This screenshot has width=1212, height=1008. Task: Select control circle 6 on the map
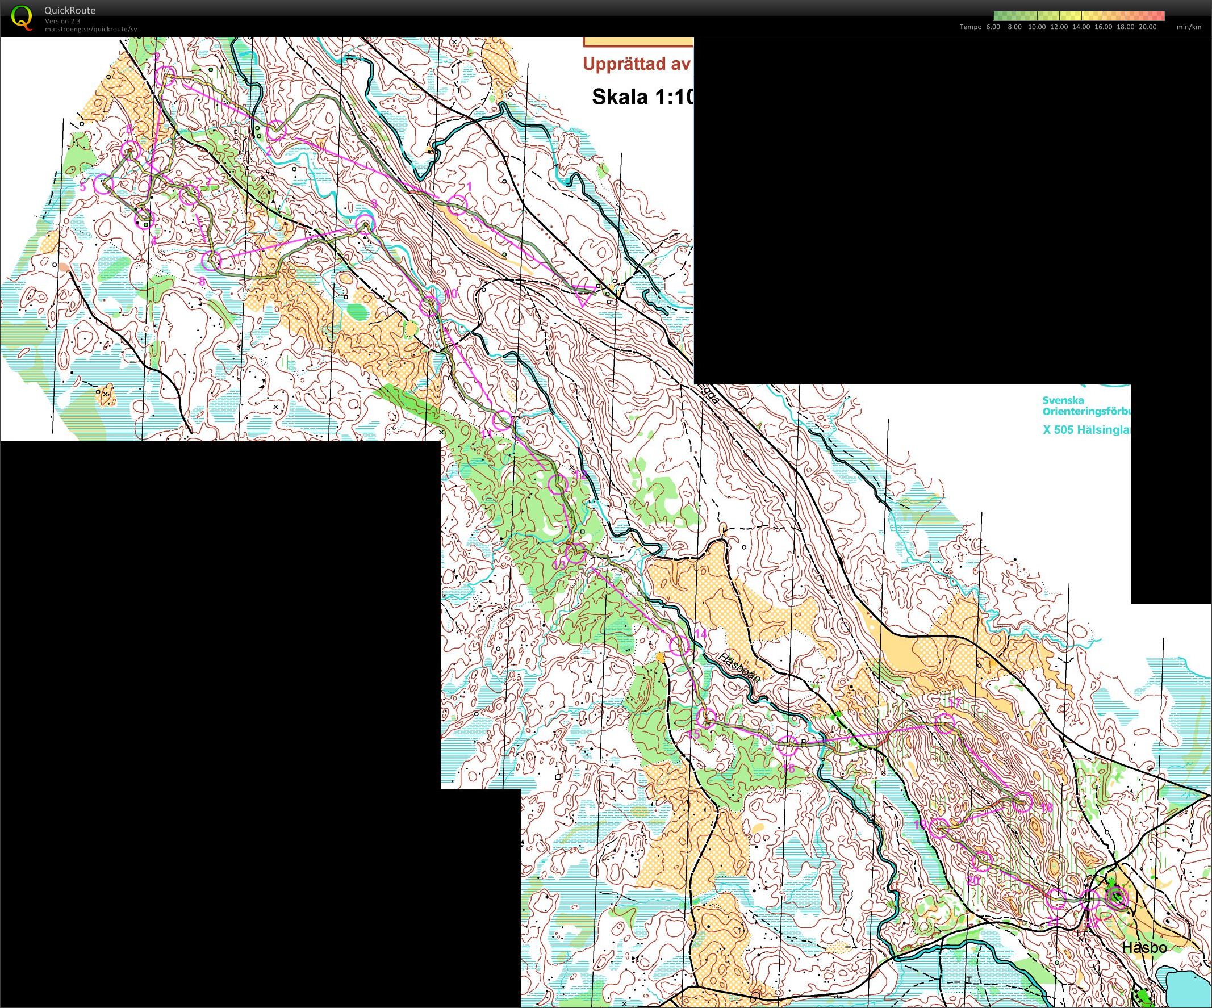131,150
